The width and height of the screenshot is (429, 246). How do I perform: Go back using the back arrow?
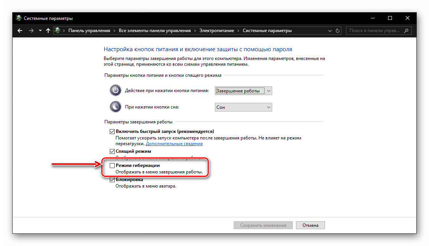point(20,31)
